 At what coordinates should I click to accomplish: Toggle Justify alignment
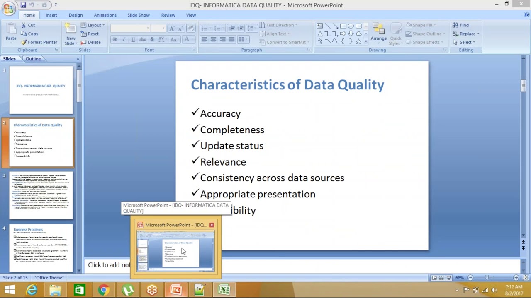click(231, 39)
